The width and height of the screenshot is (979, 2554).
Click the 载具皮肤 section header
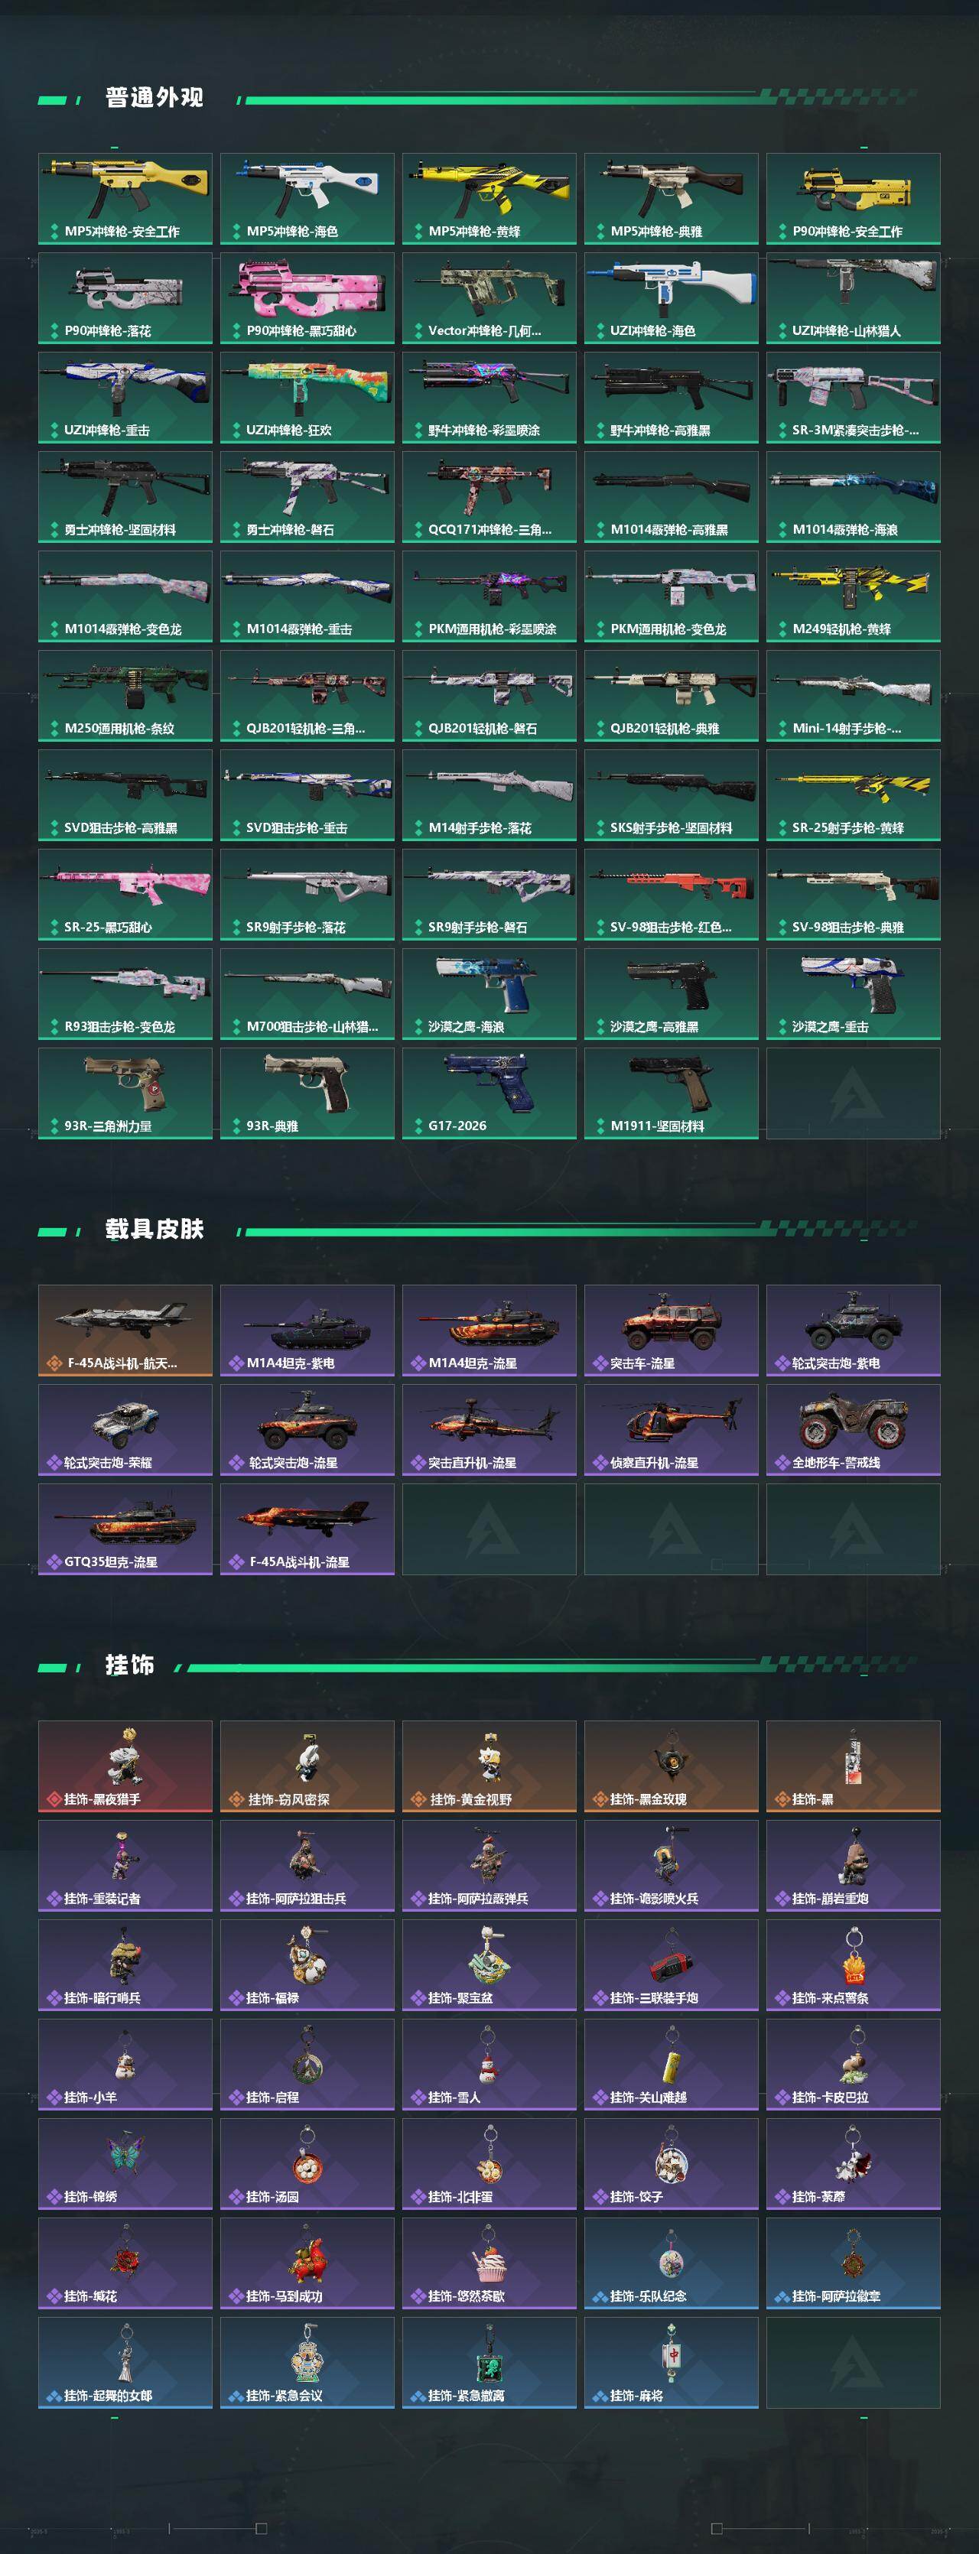coord(154,1230)
